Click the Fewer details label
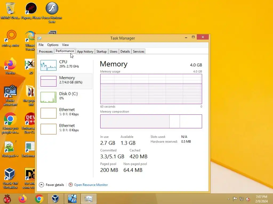The image size is (273, 204). tap(55, 185)
